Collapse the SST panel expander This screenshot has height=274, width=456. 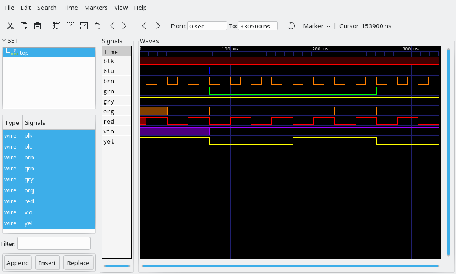pyautogui.click(x=4, y=40)
